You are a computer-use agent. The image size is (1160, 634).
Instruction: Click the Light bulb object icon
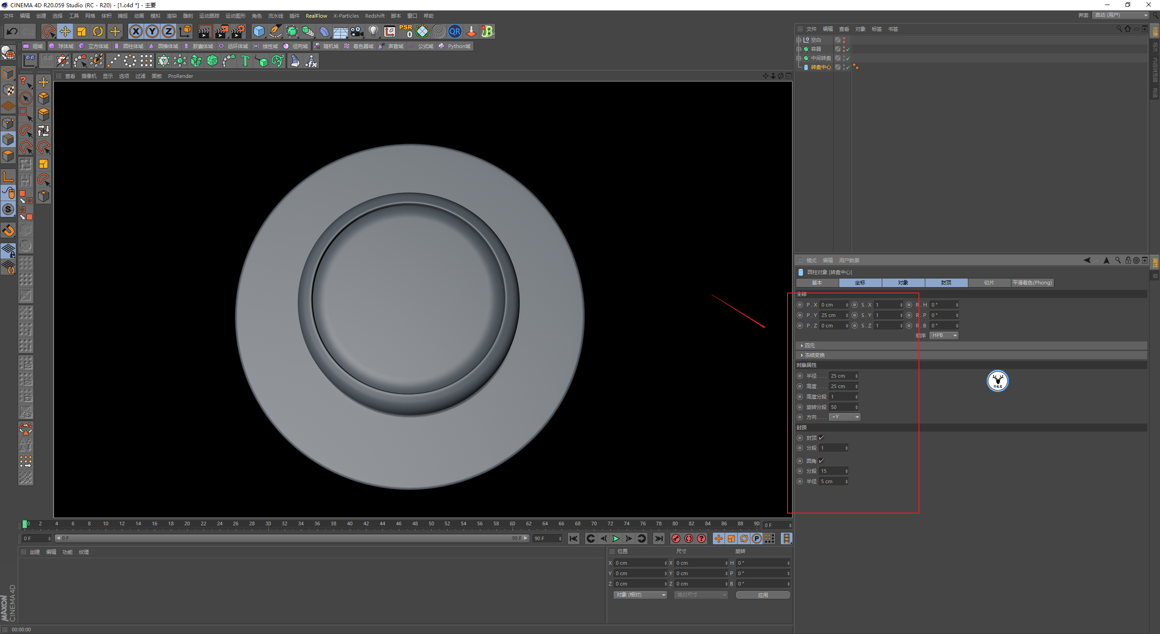[373, 31]
